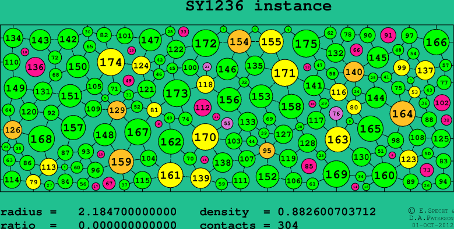Click the yellow circle labeled 174
Viewport: 454px width, 229px height.
click(x=111, y=62)
